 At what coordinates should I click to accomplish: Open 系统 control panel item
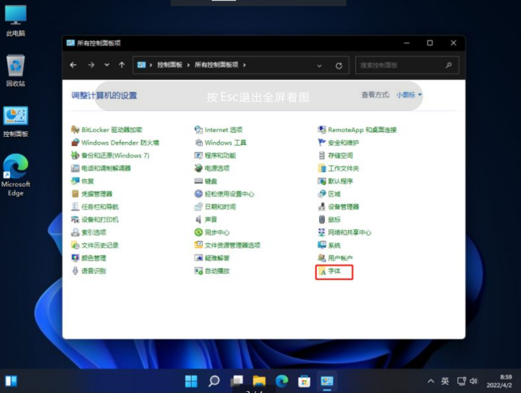[x=329, y=245]
